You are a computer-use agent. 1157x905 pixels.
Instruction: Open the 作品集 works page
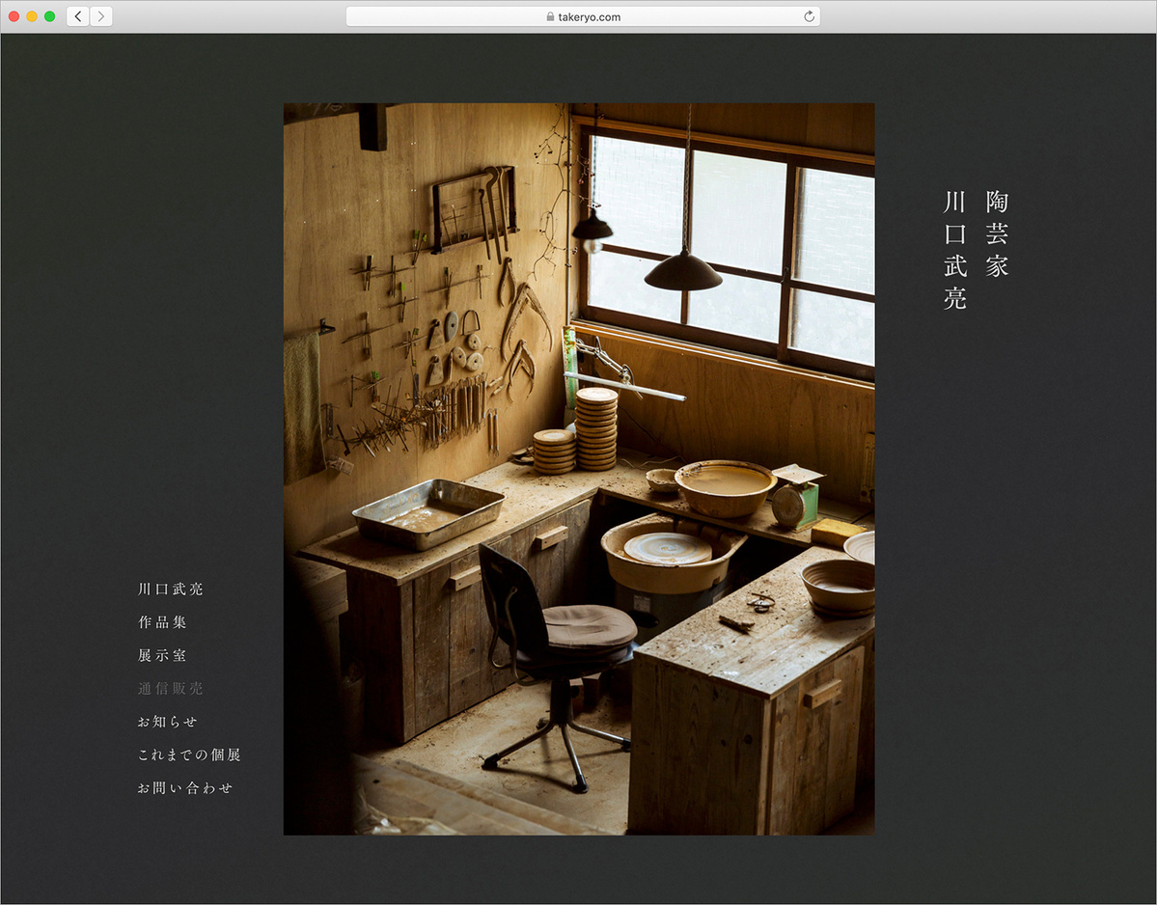tap(162, 621)
